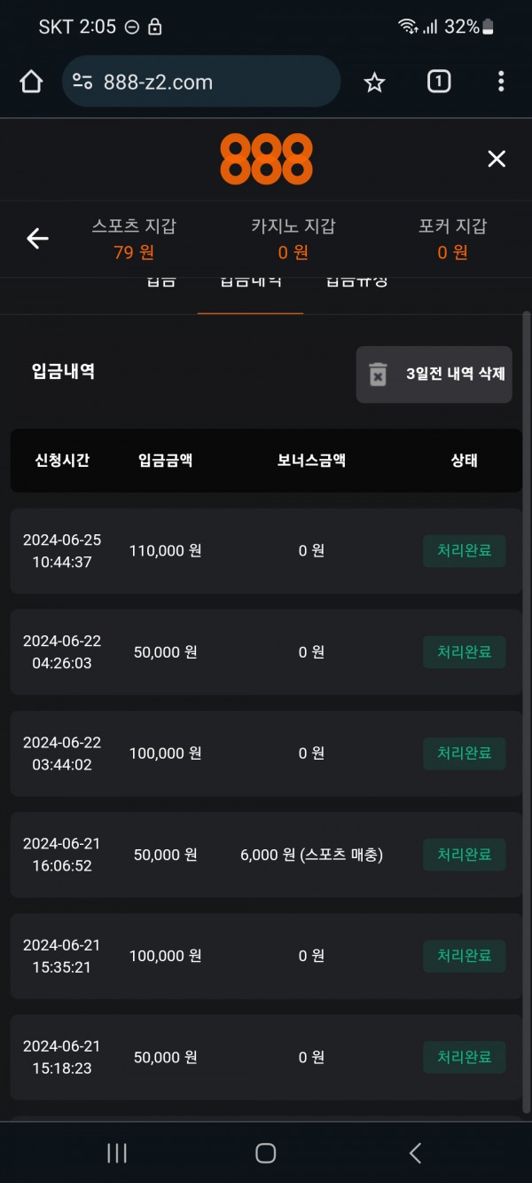
Task: Click the orange 888 logo
Action: point(266,159)
